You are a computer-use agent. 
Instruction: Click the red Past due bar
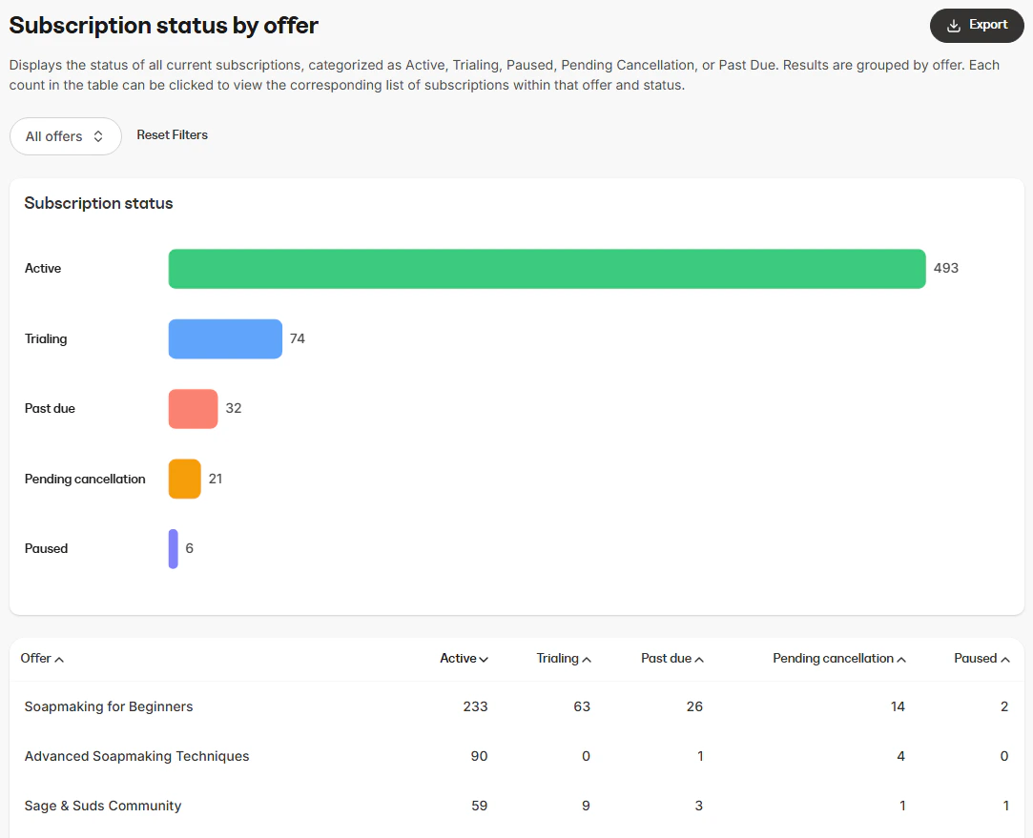[193, 408]
